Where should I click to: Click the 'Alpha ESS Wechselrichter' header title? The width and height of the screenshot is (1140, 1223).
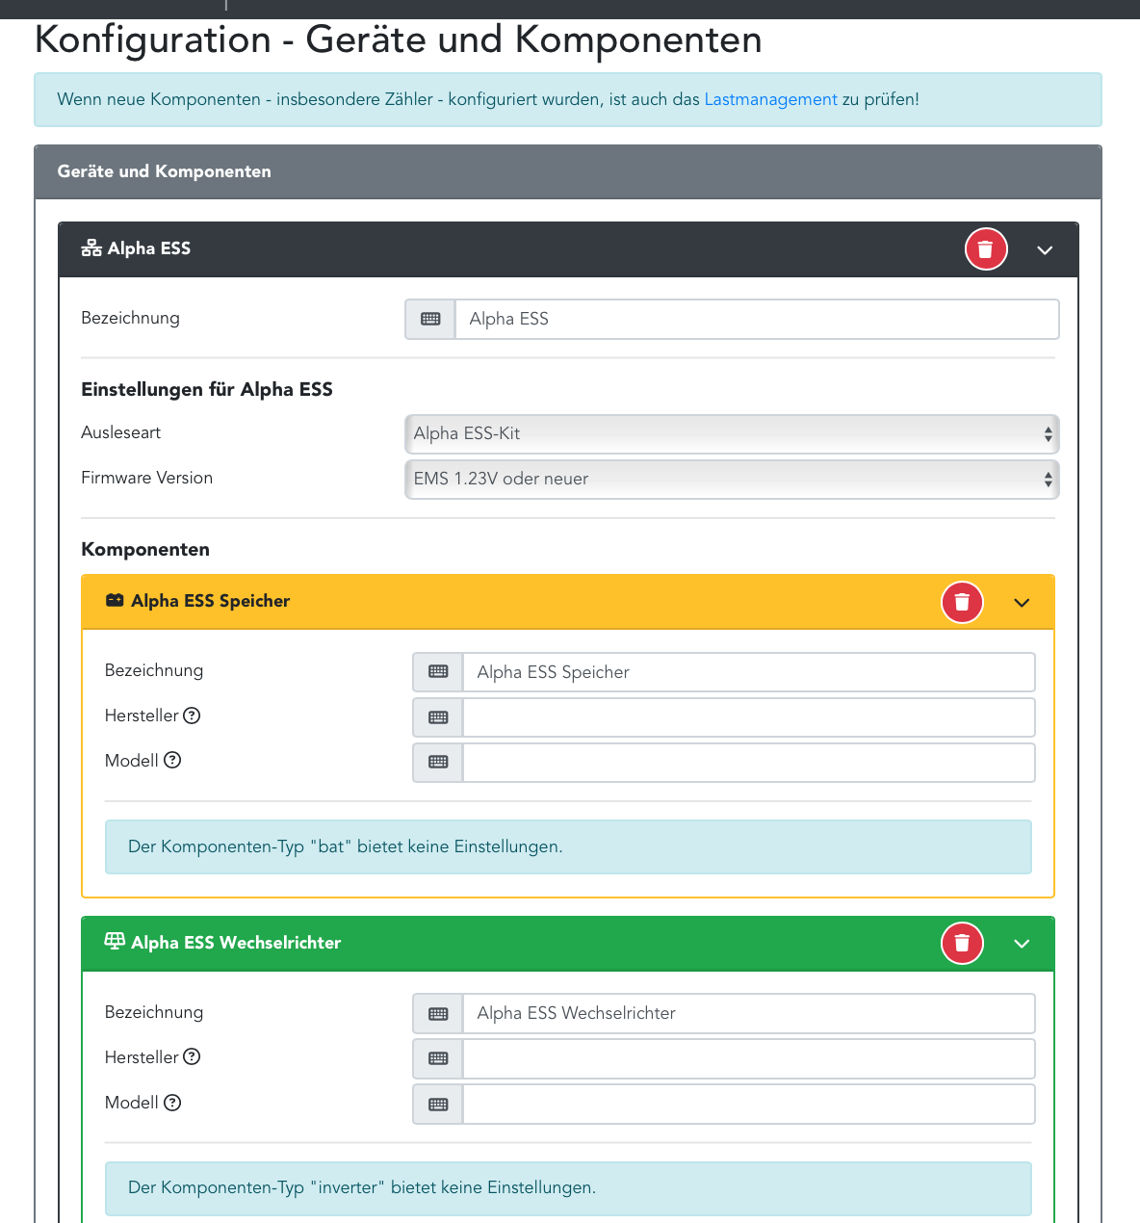(x=236, y=943)
